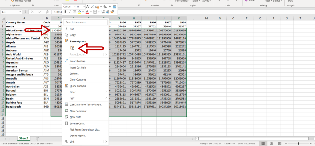This screenshot has height=146, width=315.
Task: Open Calibri font name dropdown
Action: 74,7
